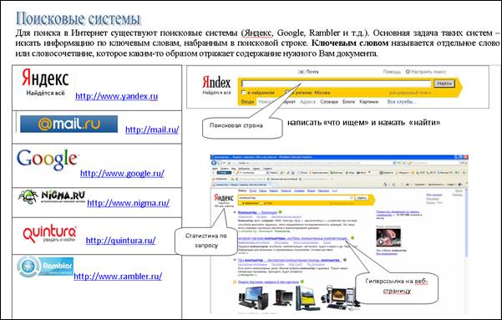Image resolution: width=502 pixels, height=320 pixels.
Task: Select the «Везде» search tab
Action: pos(247,102)
